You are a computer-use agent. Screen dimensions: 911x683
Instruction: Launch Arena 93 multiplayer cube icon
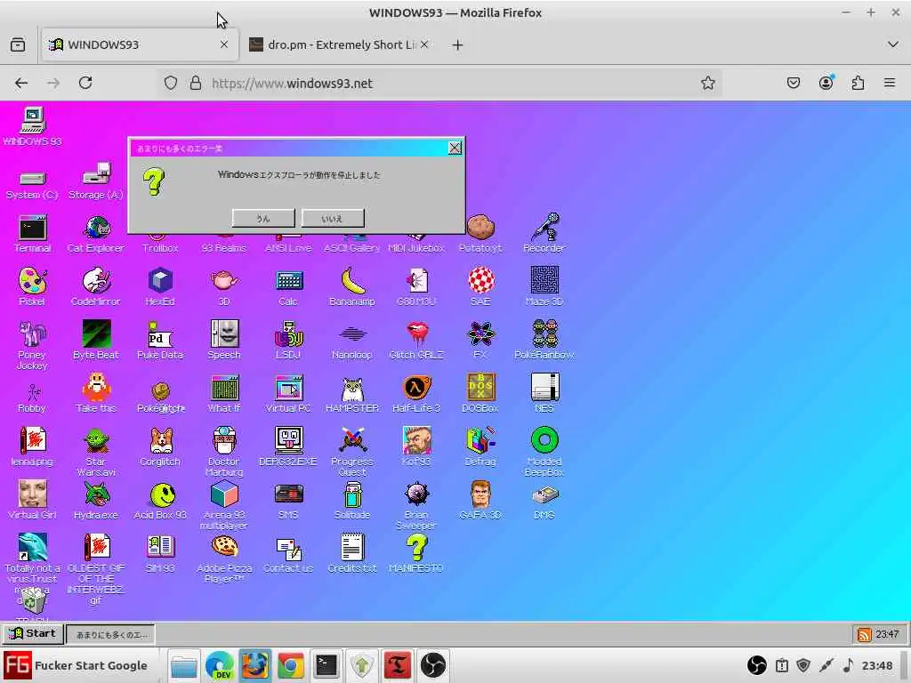coord(223,505)
